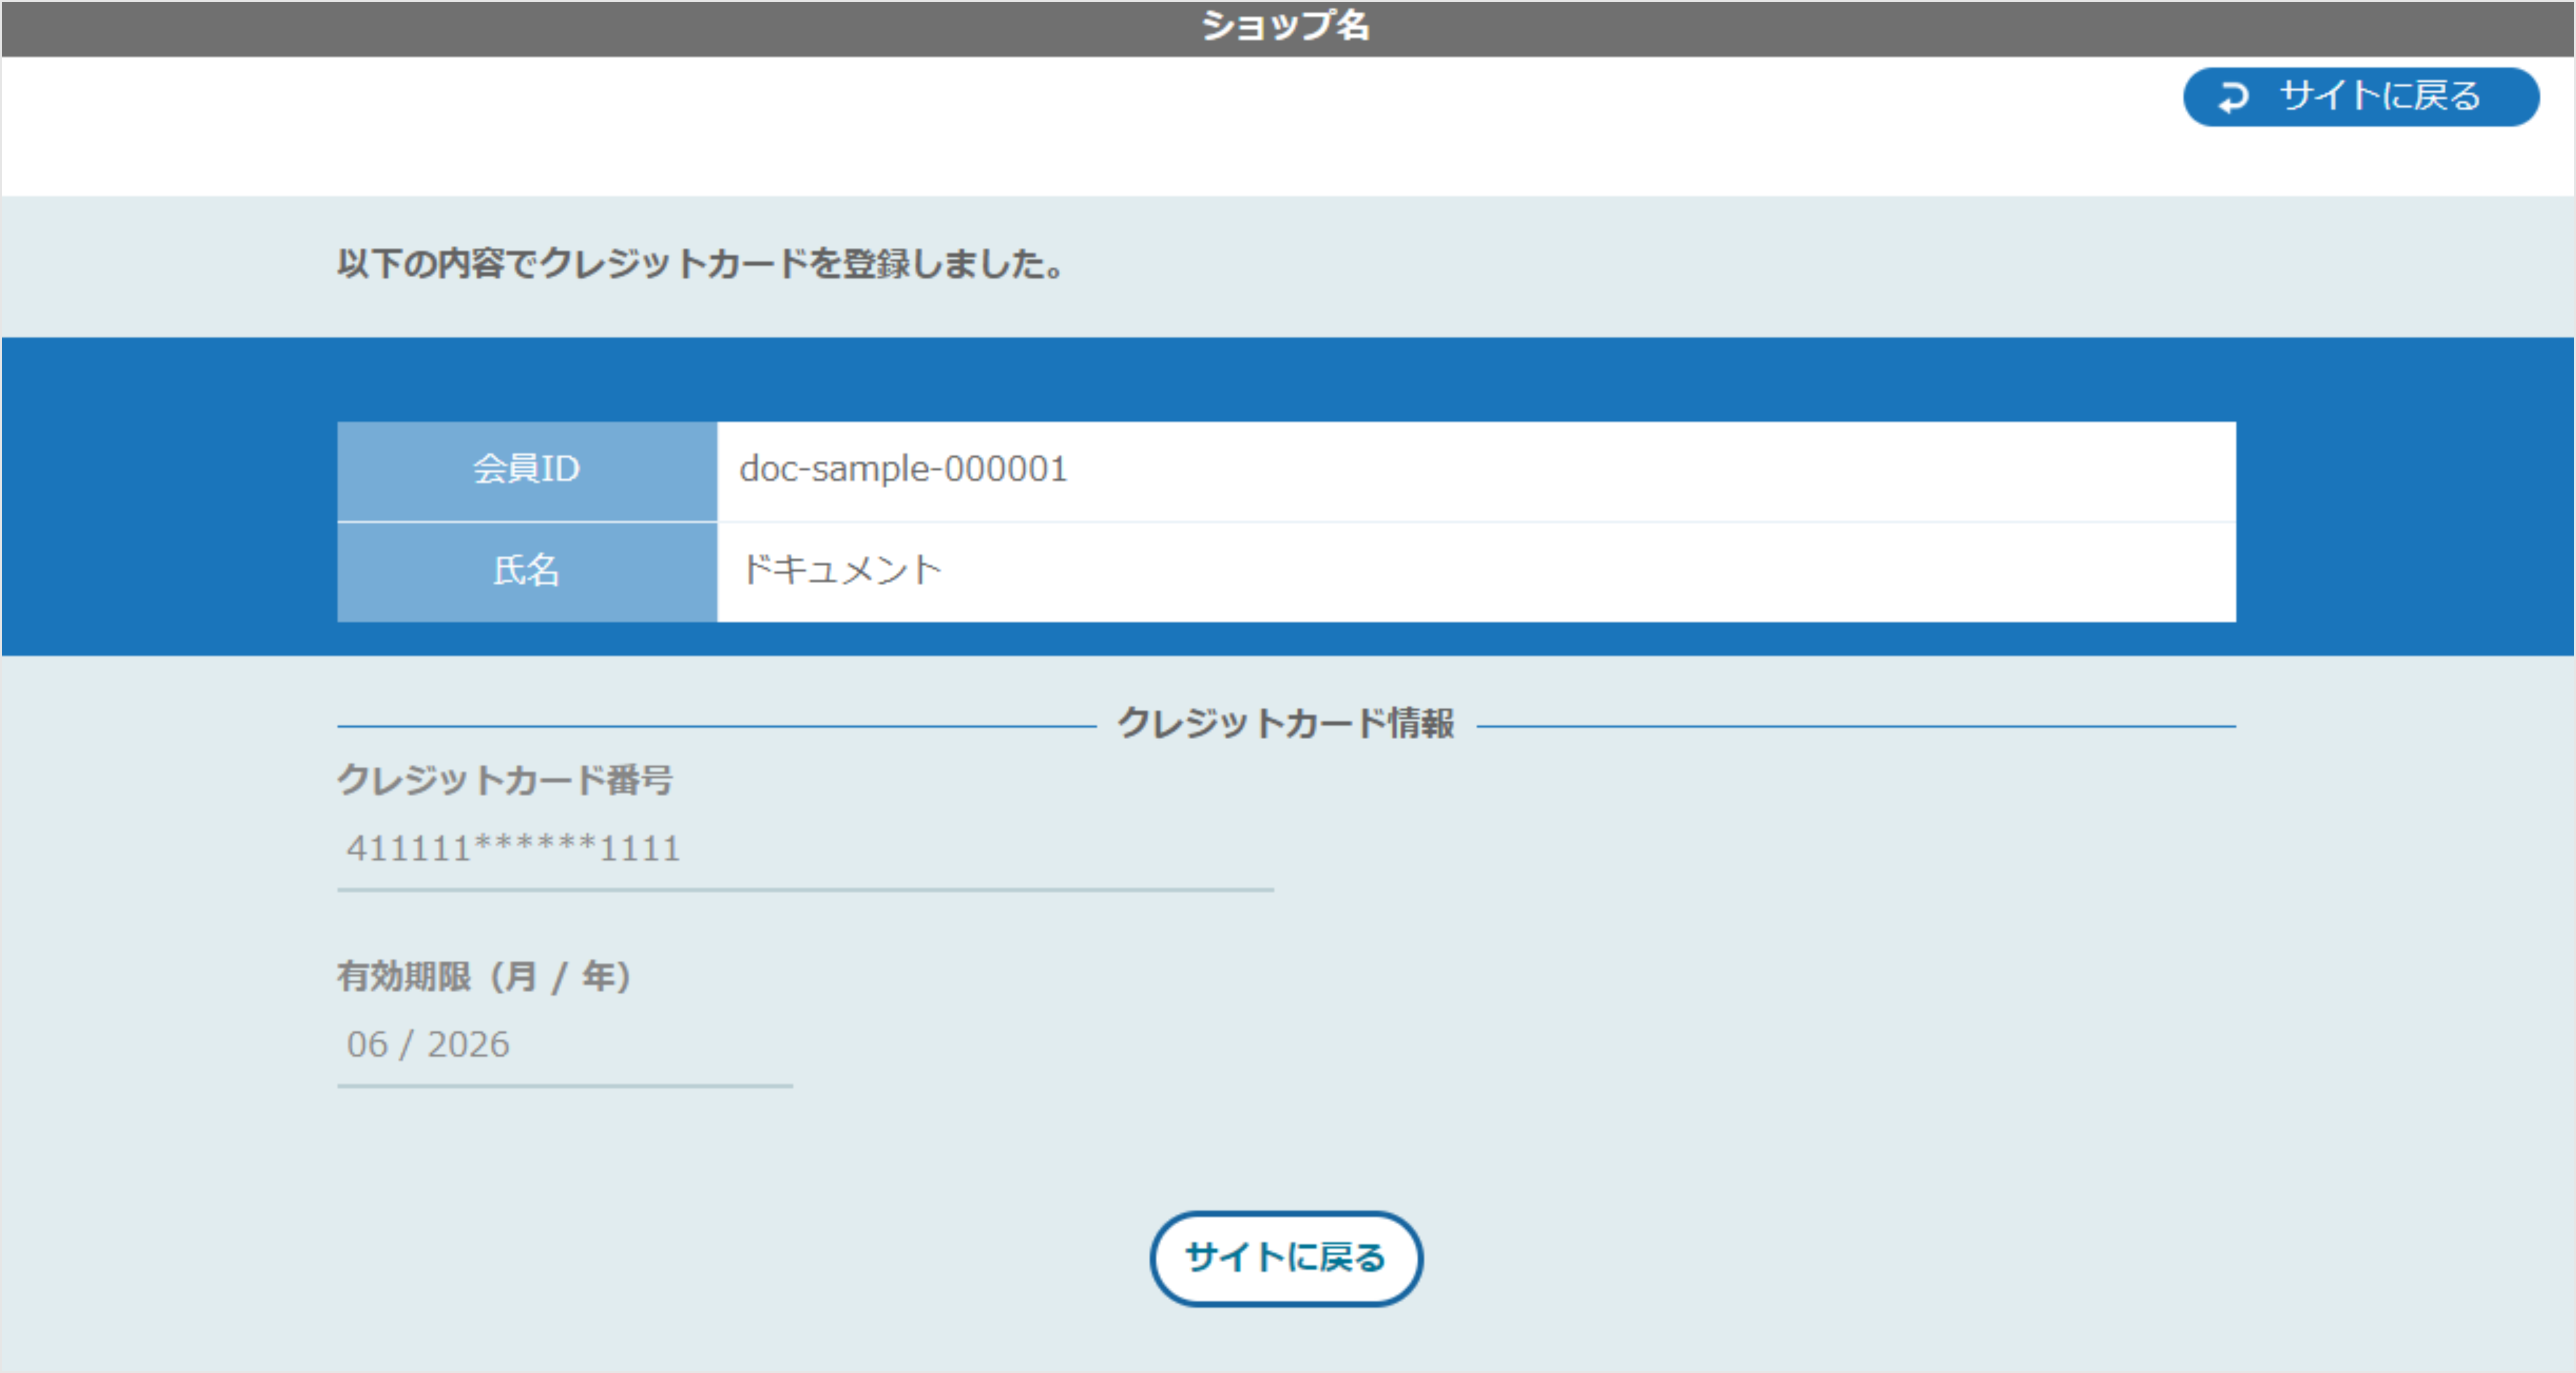2576x1373 pixels.
Task: Click the underline beneath the card number
Action: (x=805, y=889)
